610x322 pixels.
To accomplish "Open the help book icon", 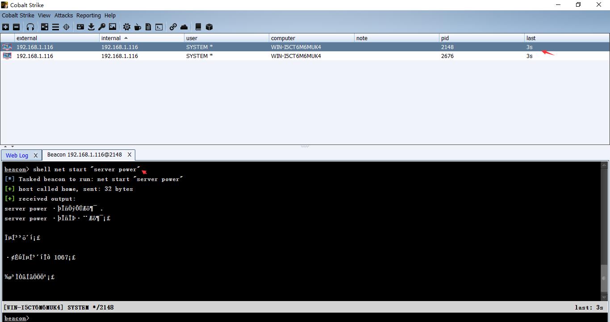I will point(198,27).
